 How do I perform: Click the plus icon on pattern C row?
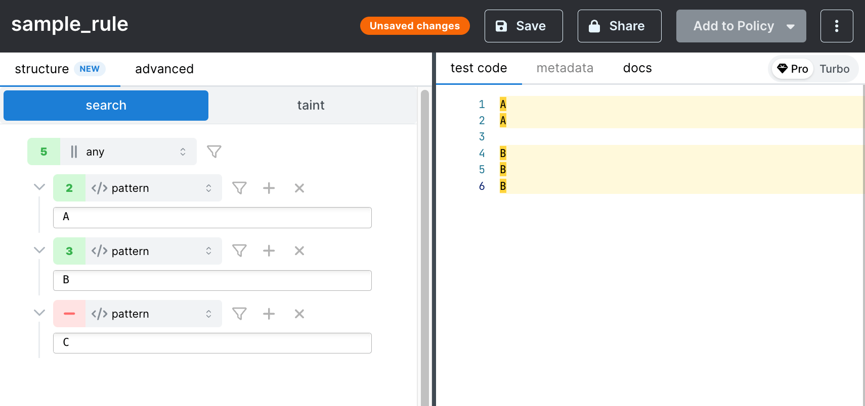(269, 314)
